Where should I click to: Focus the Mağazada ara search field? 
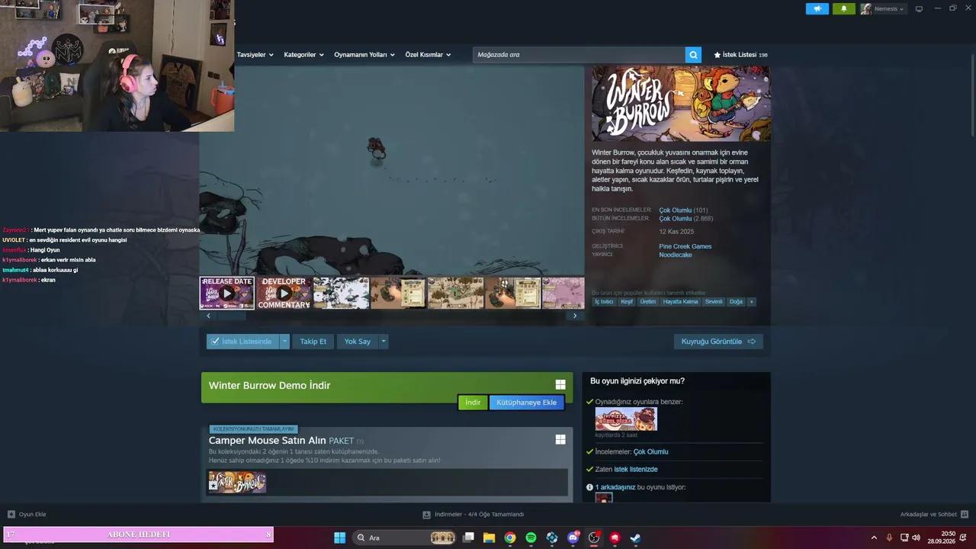click(579, 55)
